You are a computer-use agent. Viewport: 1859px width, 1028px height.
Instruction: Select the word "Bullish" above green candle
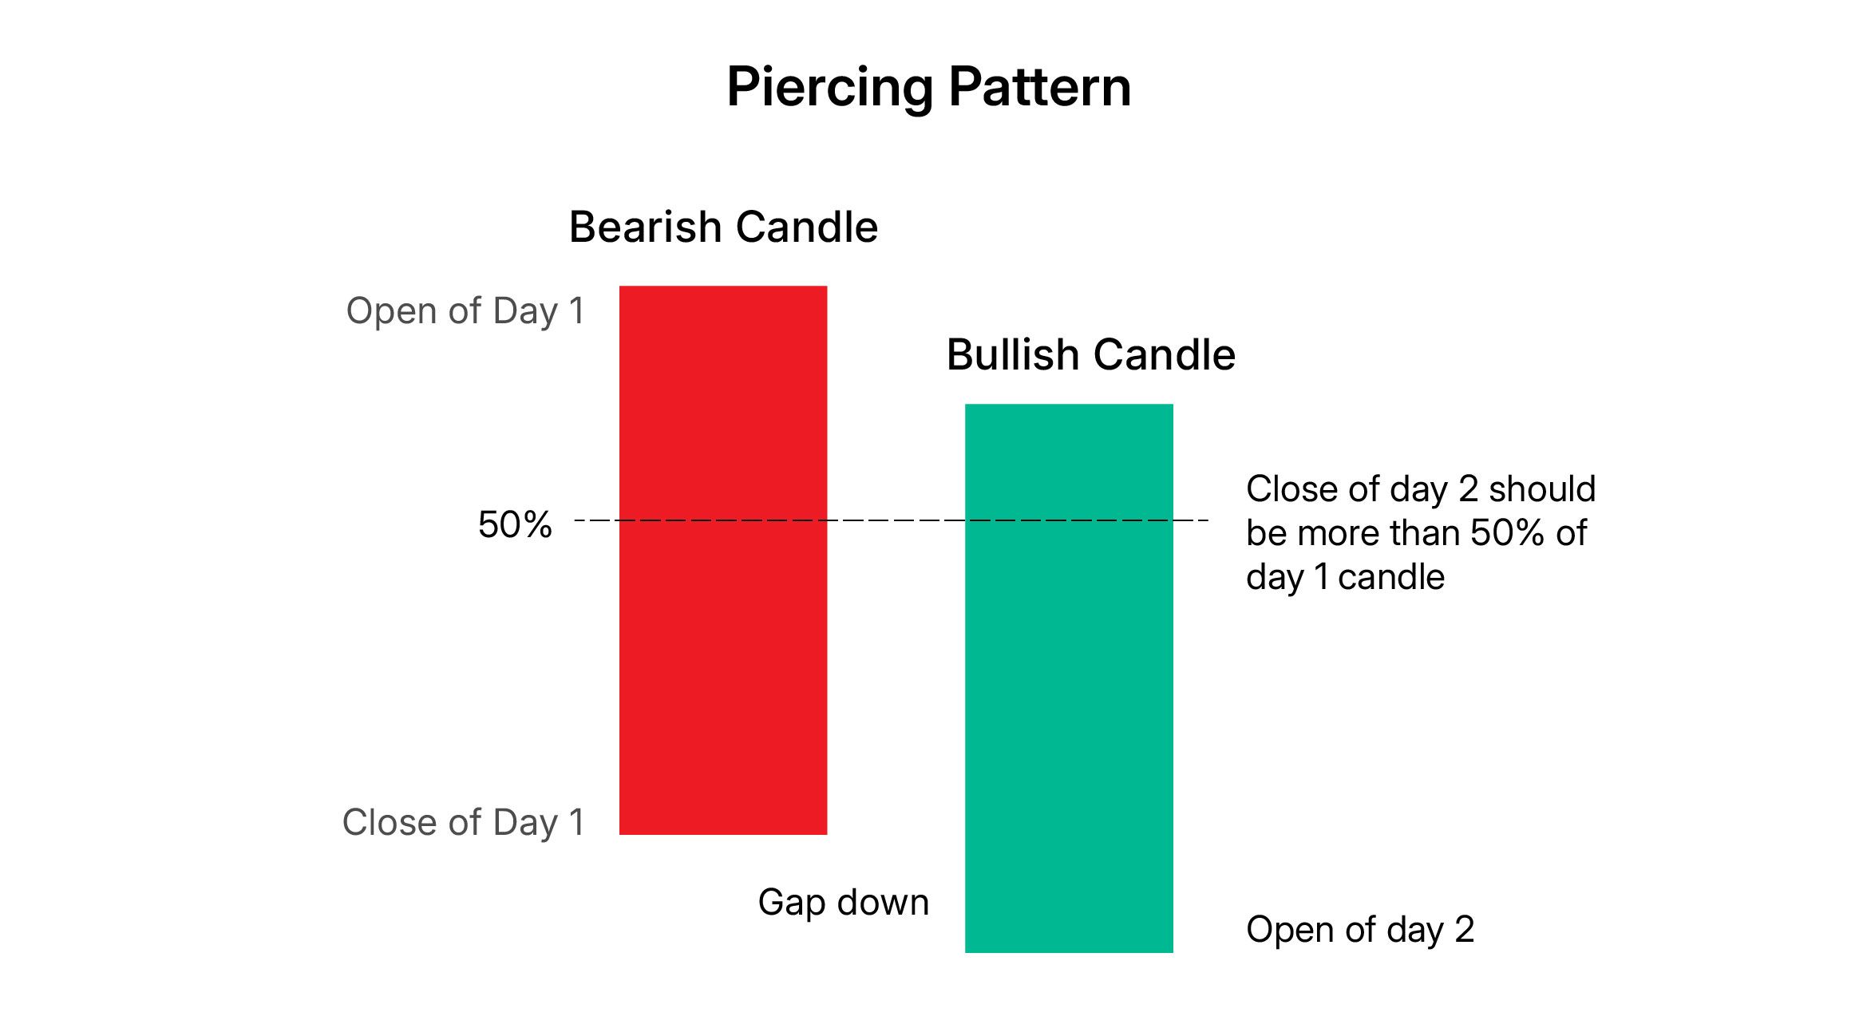pos(1011,355)
